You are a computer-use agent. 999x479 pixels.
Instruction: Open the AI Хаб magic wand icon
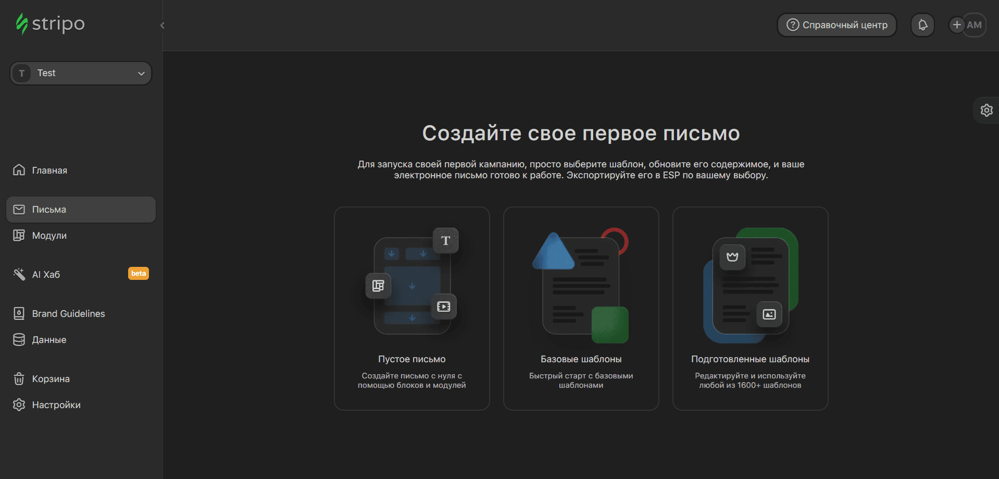[x=19, y=275]
